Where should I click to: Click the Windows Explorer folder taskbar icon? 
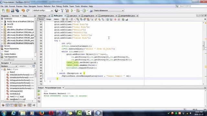coord(23,113)
